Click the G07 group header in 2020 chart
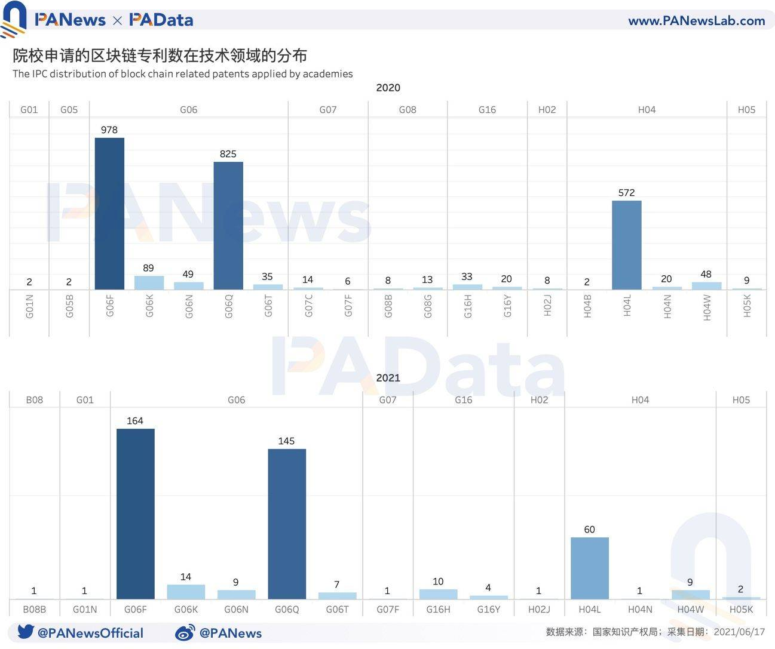The image size is (775, 649). point(328,109)
